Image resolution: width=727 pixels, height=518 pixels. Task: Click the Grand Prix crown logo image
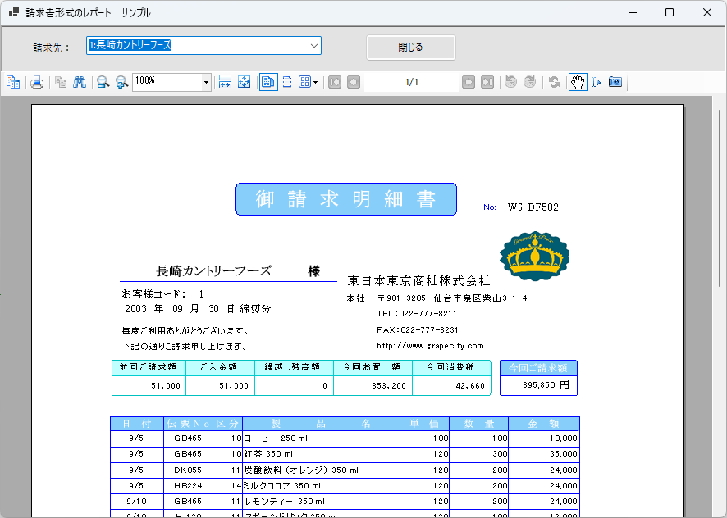pyautogui.click(x=535, y=257)
